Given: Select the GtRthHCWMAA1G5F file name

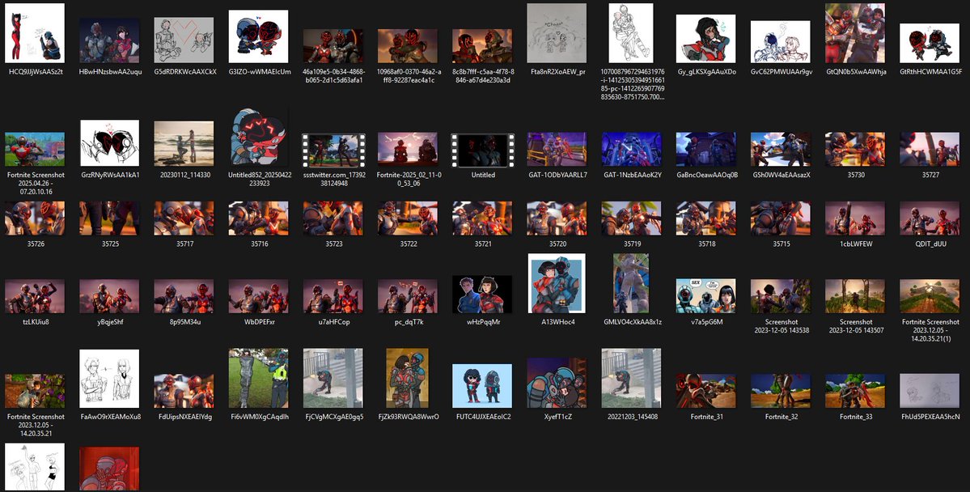Looking at the screenshot, I should 930,72.
